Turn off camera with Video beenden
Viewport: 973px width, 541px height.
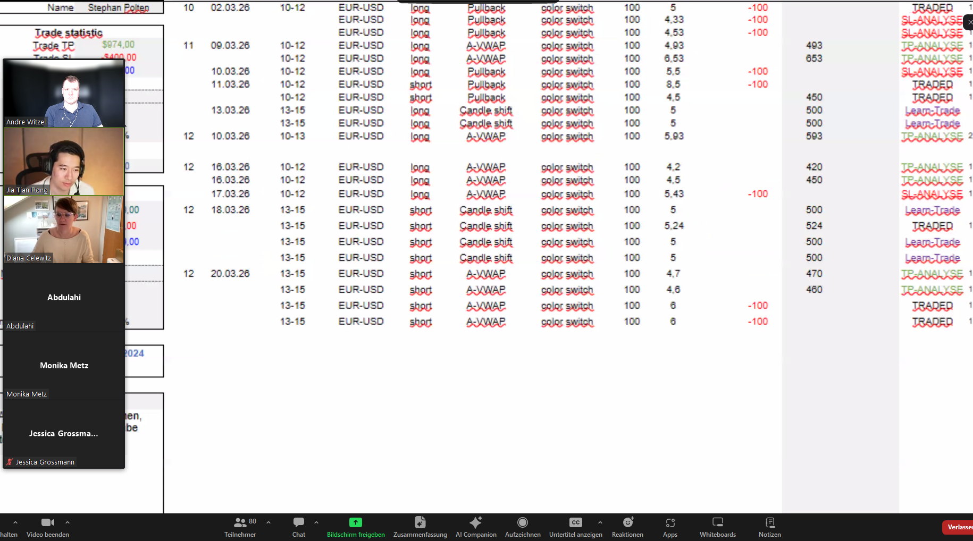pos(48,527)
